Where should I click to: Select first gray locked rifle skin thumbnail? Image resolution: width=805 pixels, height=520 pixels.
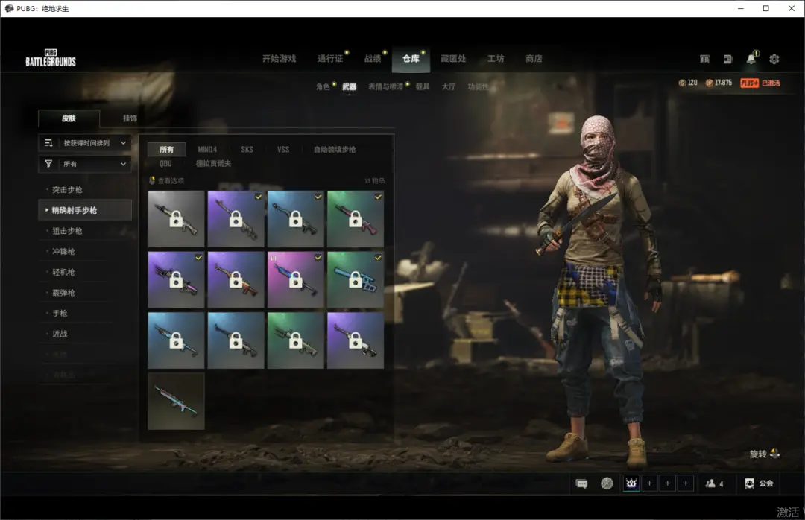pyautogui.click(x=176, y=219)
